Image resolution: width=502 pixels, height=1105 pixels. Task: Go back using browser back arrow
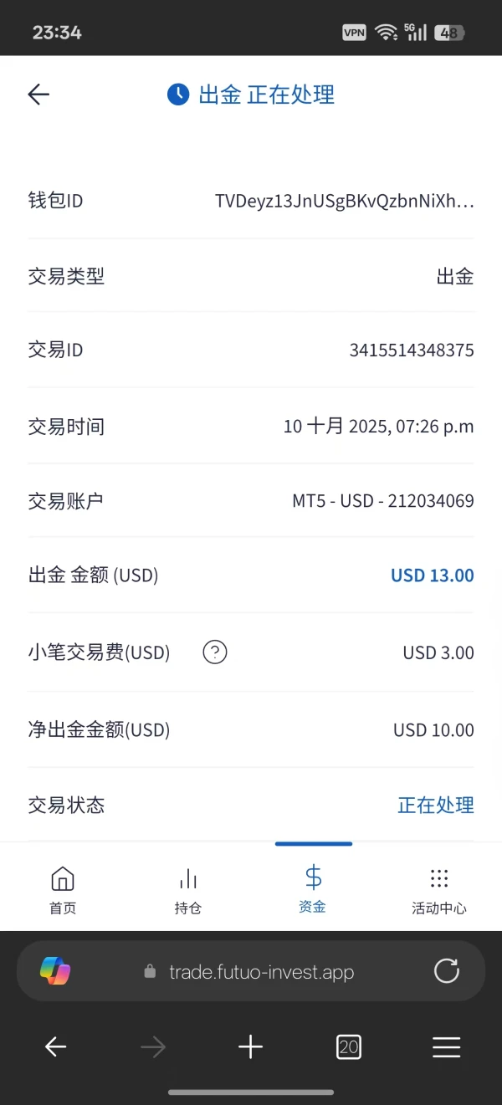tap(55, 1046)
